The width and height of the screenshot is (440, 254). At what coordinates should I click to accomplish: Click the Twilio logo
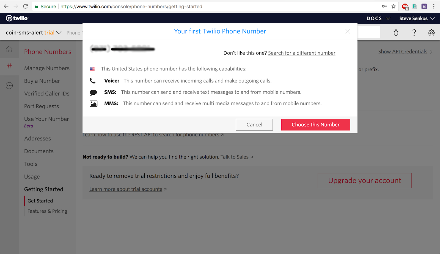(x=17, y=18)
